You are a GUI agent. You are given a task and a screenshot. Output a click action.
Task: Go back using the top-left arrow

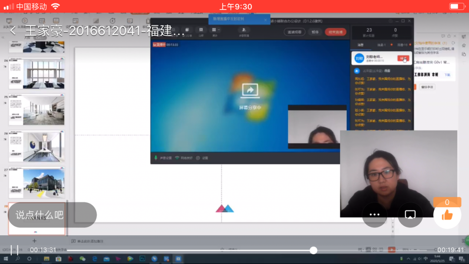point(13,30)
